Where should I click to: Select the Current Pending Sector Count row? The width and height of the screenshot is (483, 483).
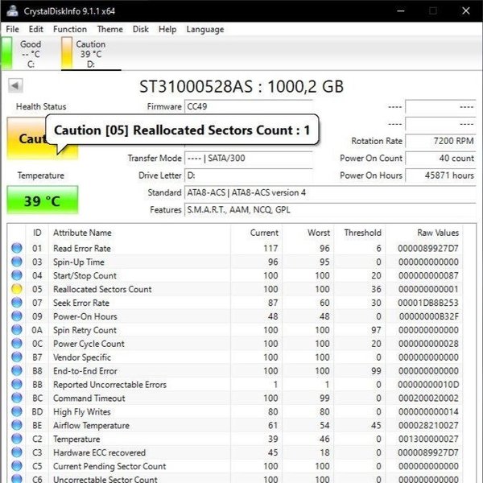click(109, 466)
